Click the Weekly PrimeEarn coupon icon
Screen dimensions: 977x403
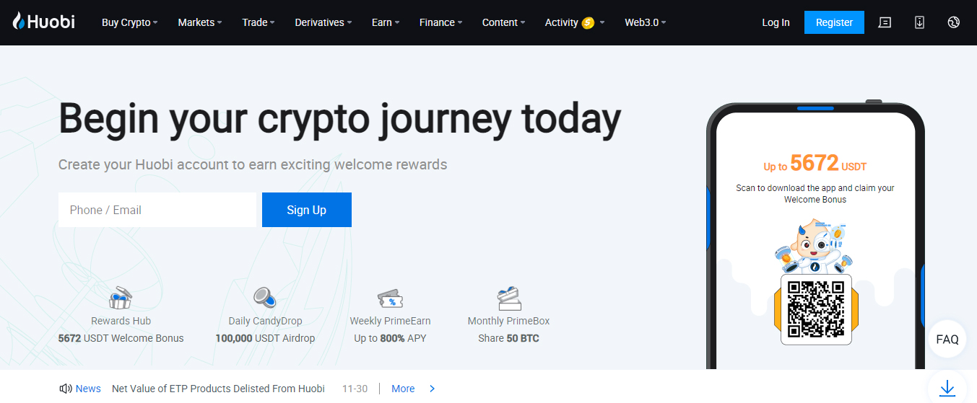pyautogui.click(x=390, y=298)
